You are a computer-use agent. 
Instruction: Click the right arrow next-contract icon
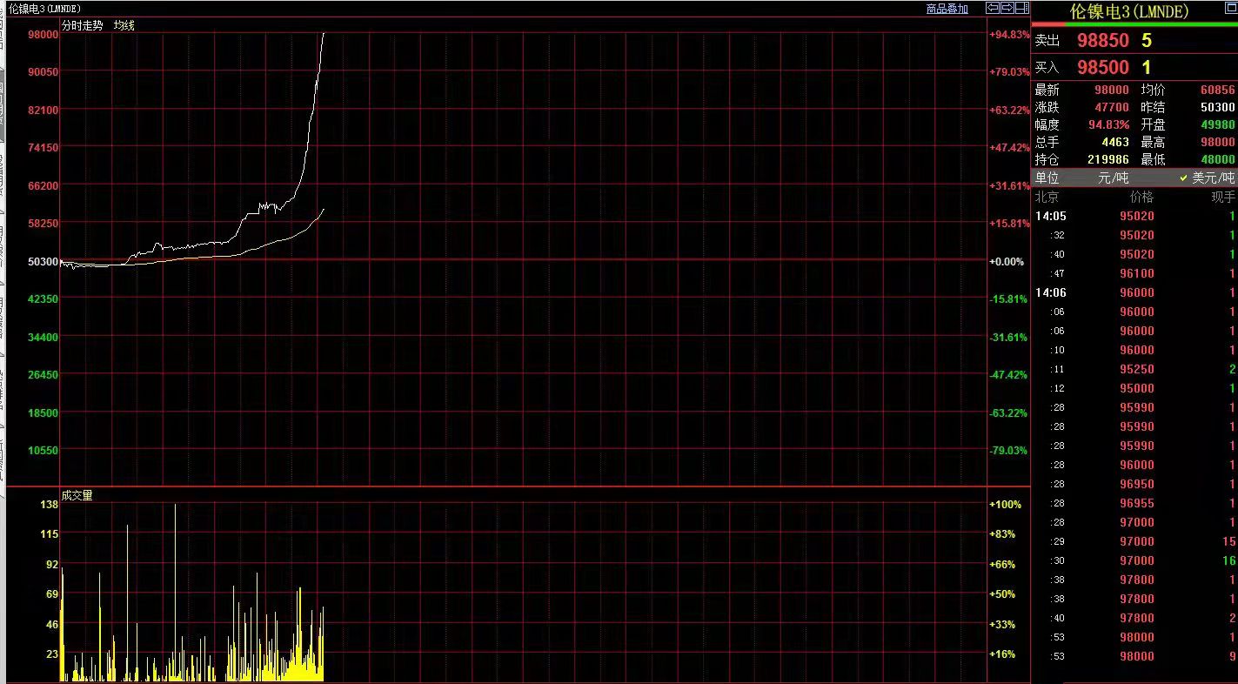coord(1007,8)
